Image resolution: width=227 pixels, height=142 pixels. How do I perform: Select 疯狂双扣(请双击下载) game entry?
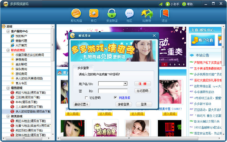point(29,130)
